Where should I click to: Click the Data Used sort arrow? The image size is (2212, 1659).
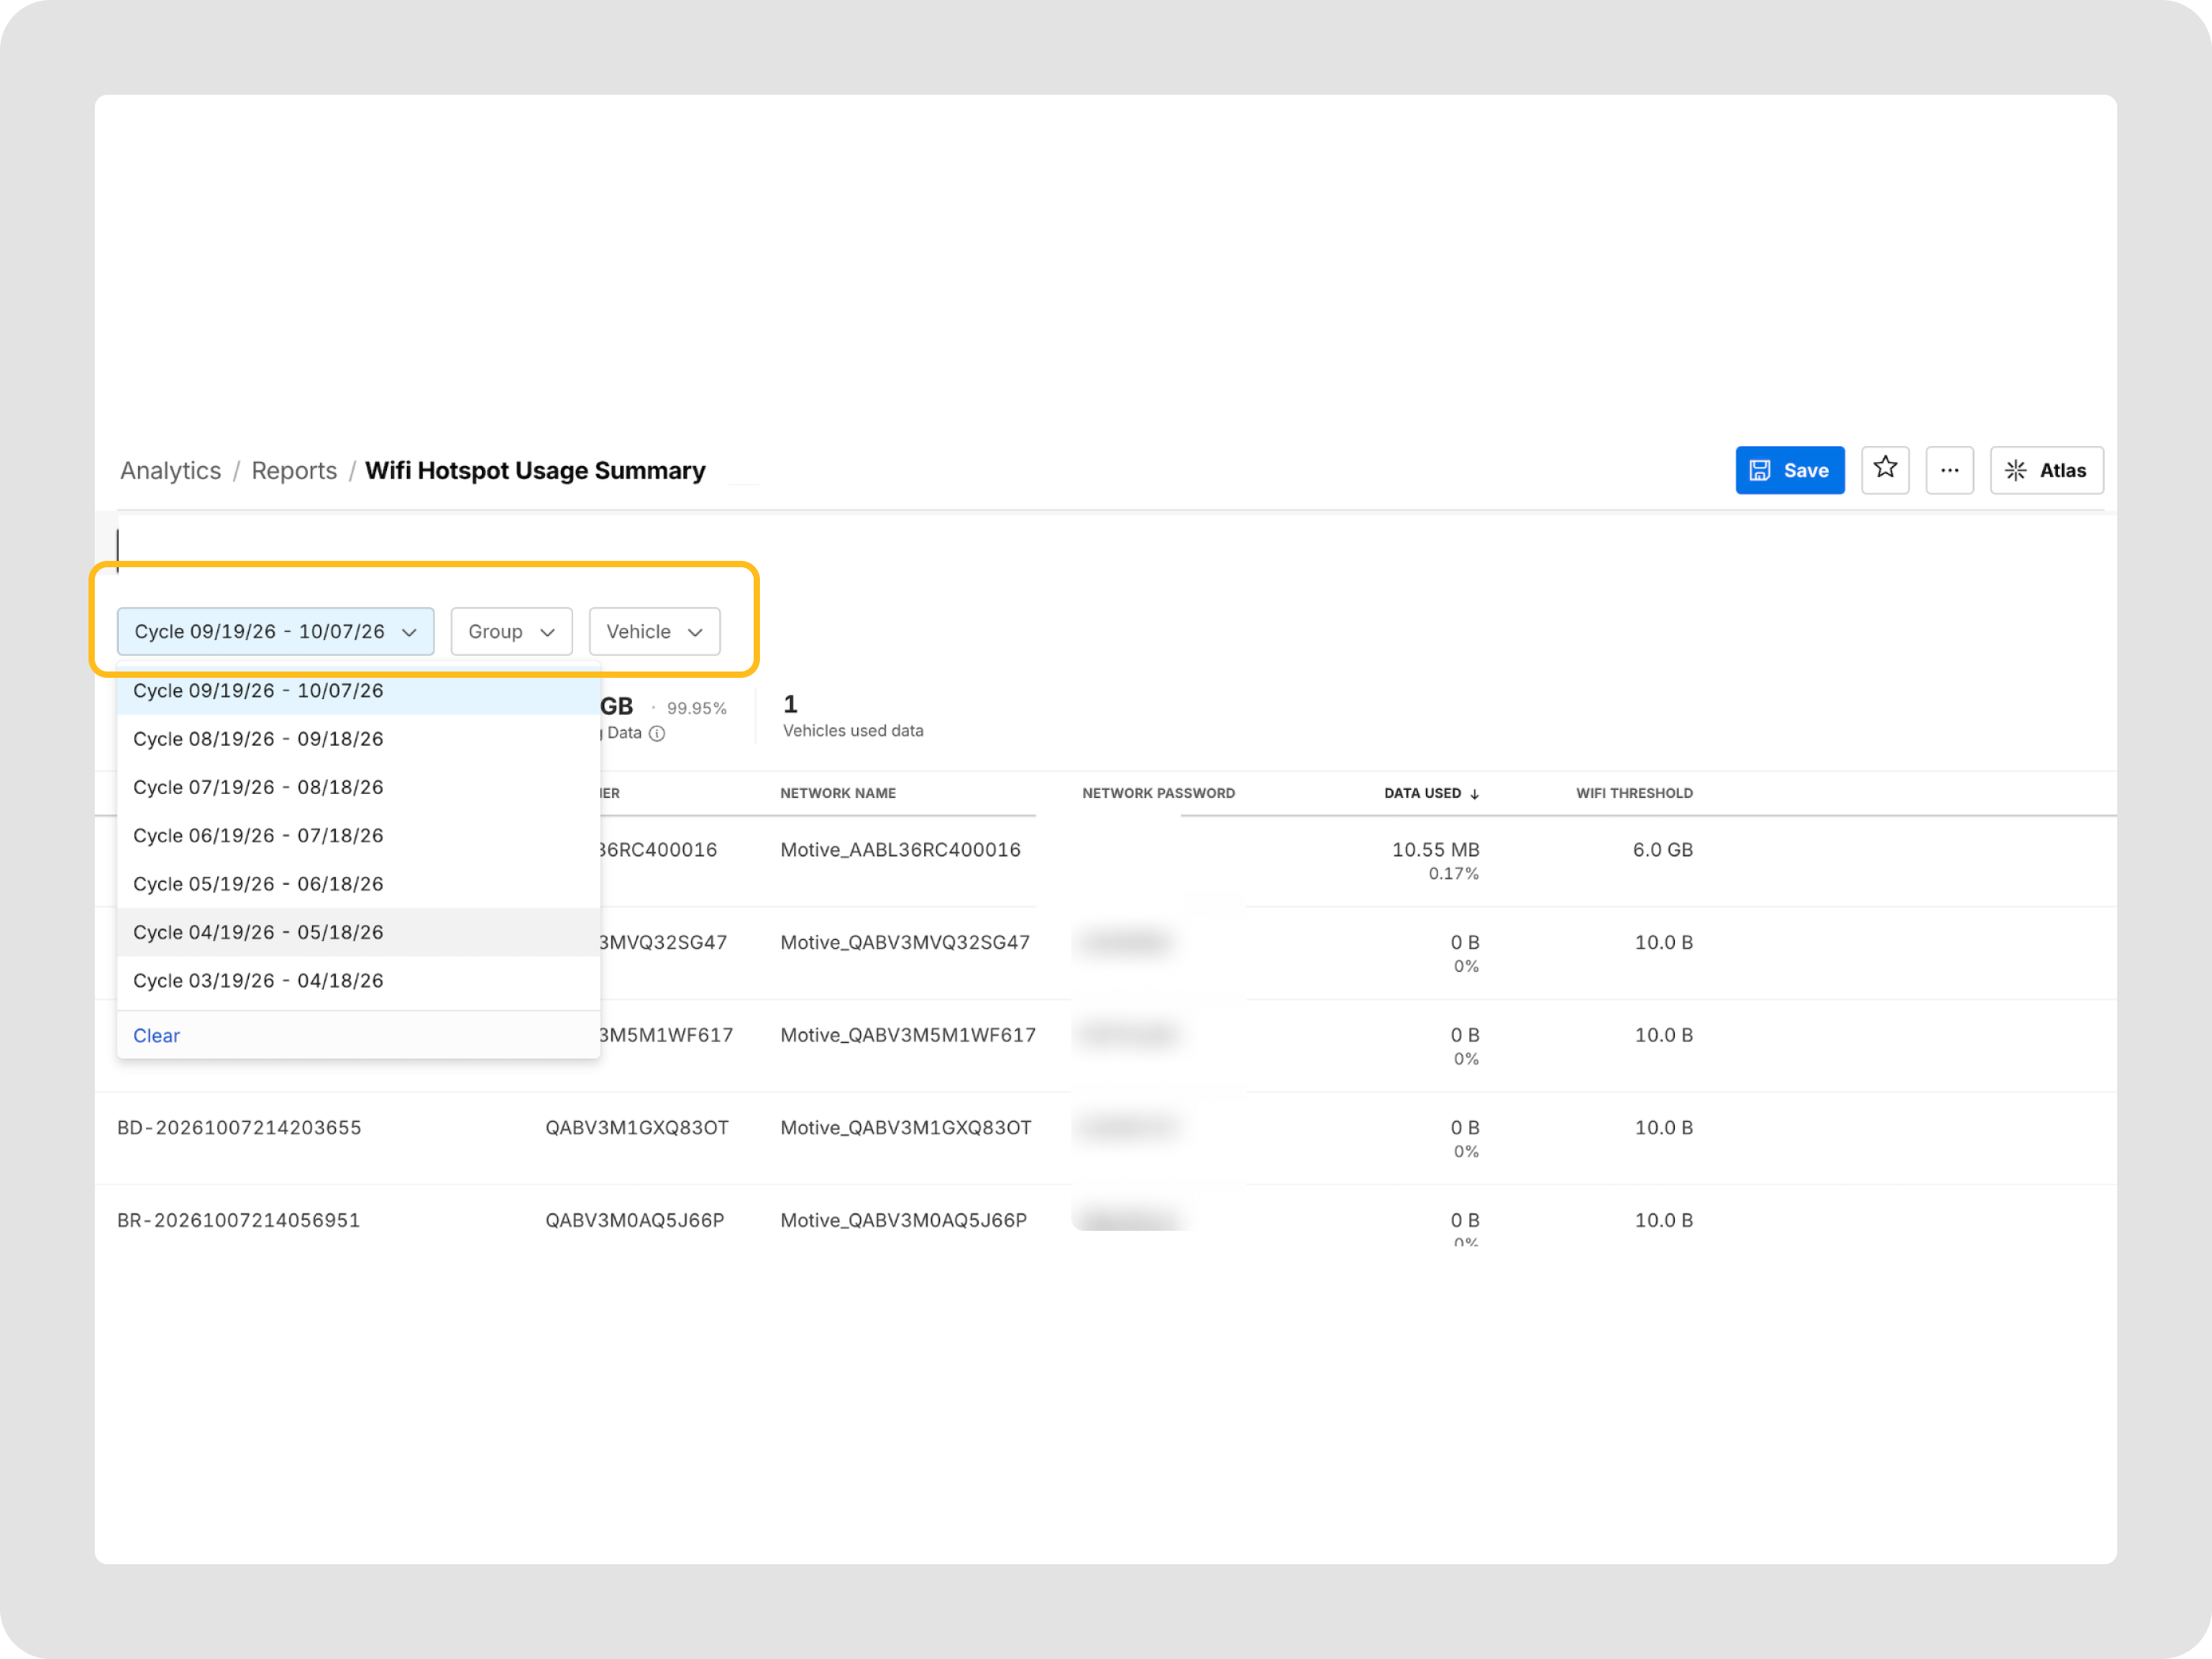[x=1475, y=794]
